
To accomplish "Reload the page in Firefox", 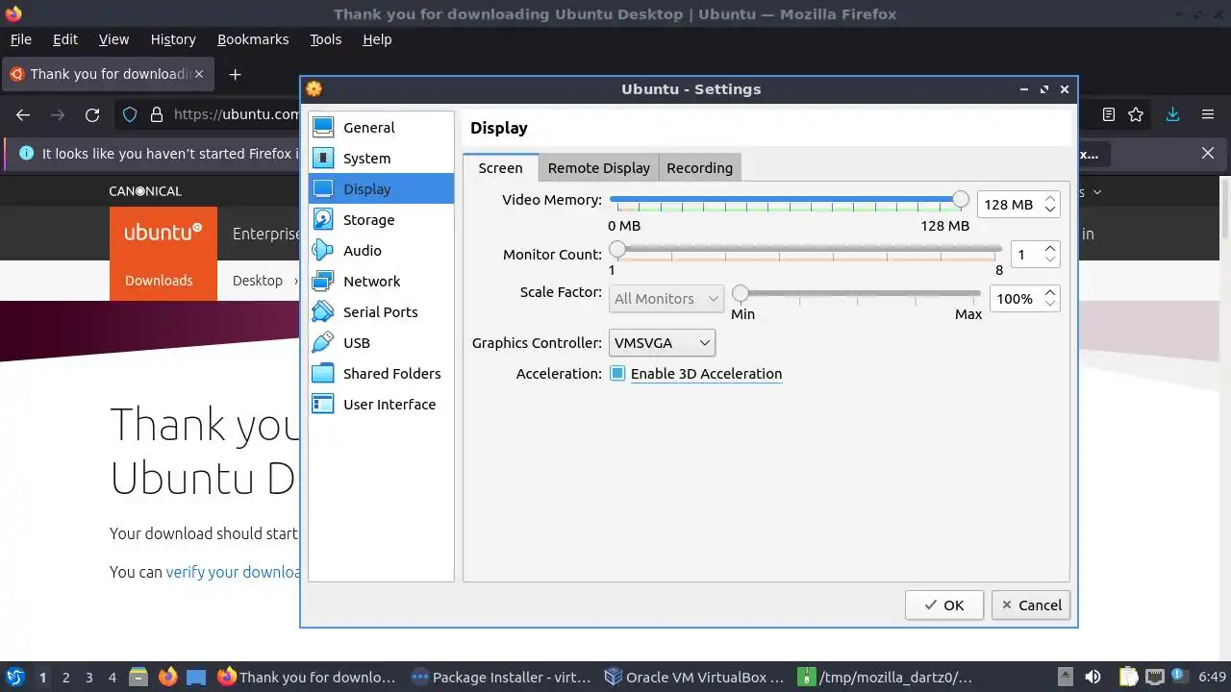I will [92, 114].
